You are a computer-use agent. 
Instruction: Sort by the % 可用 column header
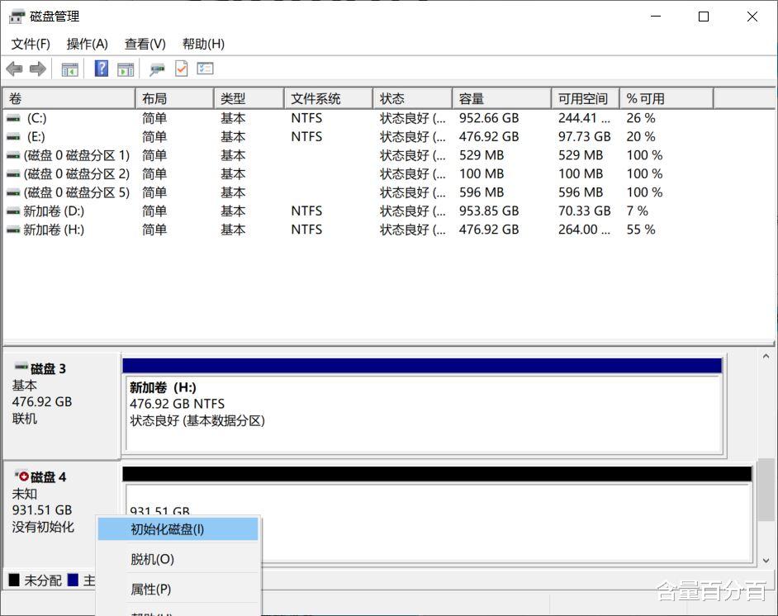point(667,99)
